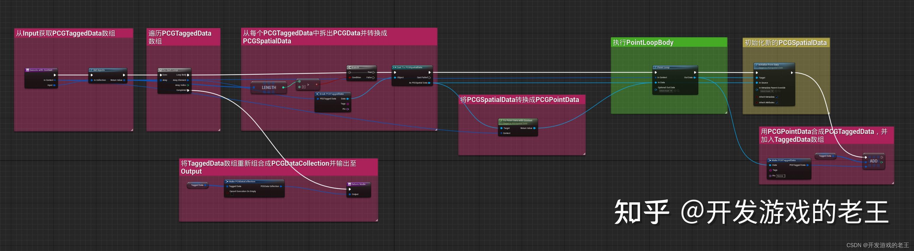Viewport: 914px width, 251px height.
Task: Toggle the Inherit Metadata checkbox
Action: (x=777, y=97)
